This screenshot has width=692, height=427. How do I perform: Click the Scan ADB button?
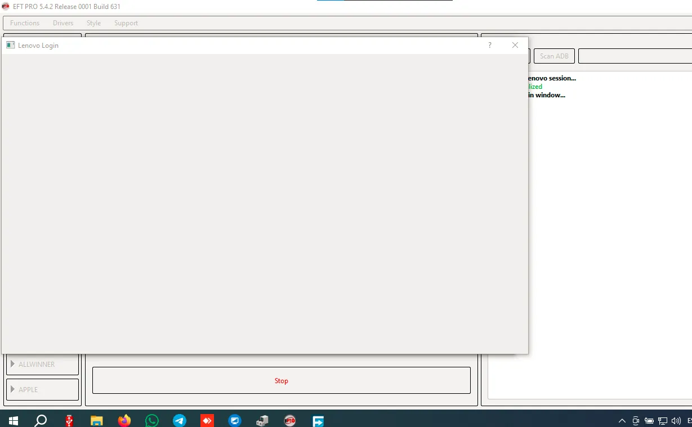point(554,56)
